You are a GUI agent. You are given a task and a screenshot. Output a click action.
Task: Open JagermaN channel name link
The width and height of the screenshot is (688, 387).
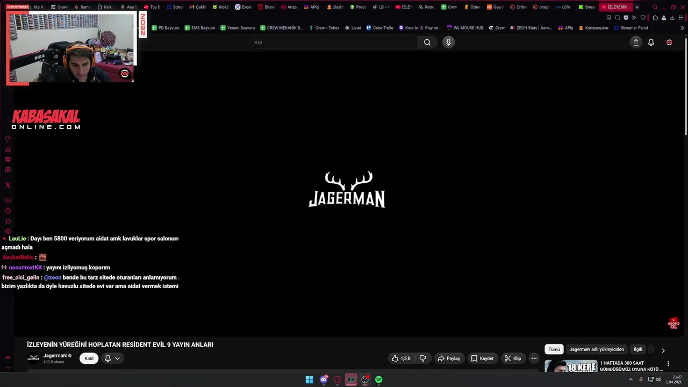point(55,356)
